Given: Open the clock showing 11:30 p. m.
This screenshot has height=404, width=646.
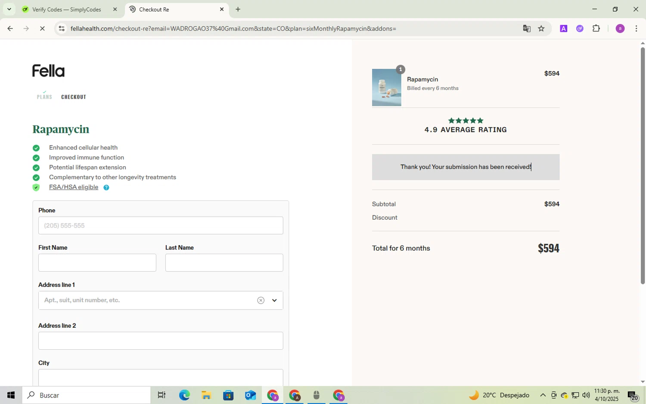Looking at the screenshot, I should pyautogui.click(x=607, y=395).
